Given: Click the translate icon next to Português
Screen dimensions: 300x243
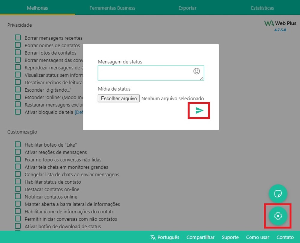Looking at the screenshot, I should tap(153, 237).
